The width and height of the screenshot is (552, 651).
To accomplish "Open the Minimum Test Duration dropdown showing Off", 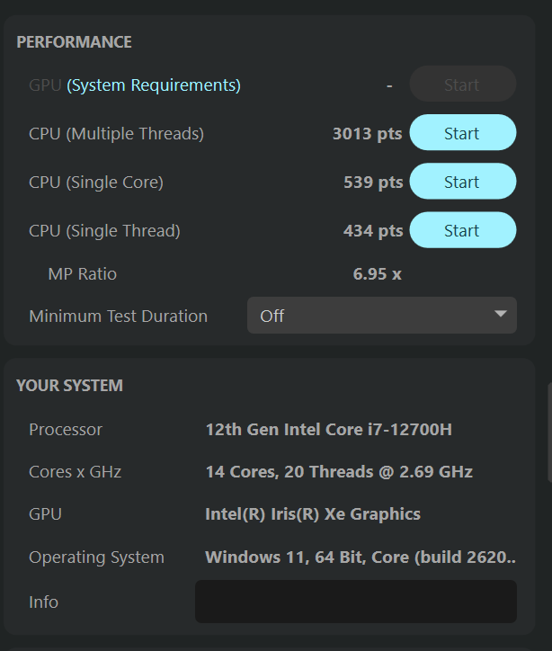I will pyautogui.click(x=381, y=316).
